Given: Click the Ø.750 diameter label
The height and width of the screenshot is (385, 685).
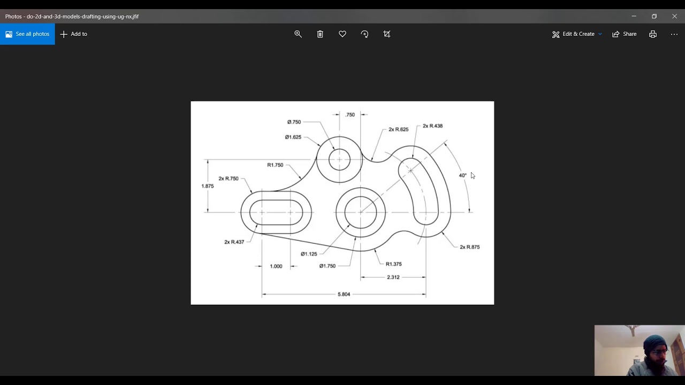Looking at the screenshot, I should coord(294,122).
